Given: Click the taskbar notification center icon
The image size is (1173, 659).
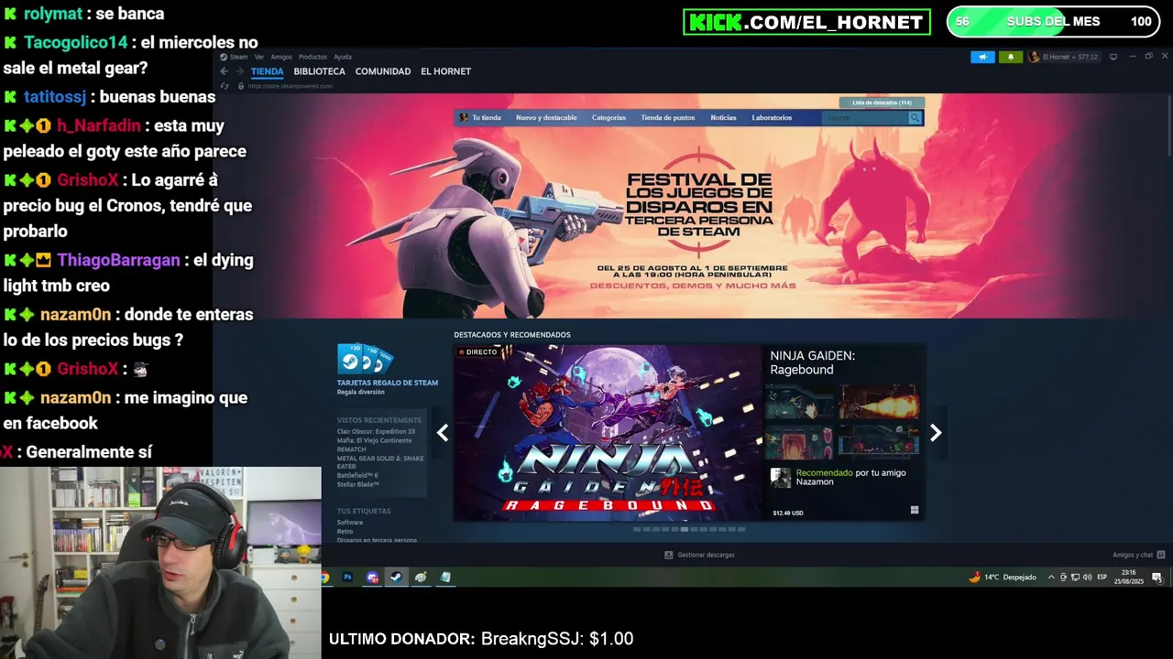Looking at the screenshot, I should tap(1157, 578).
